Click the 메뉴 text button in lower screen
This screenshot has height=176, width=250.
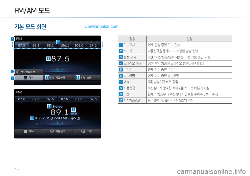pyautogui.click(x=31, y=131)
